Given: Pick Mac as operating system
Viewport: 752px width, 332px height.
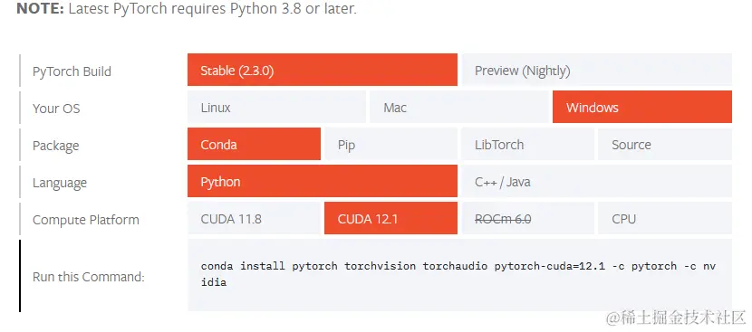Looking at the screenshot, I should (459, 107).
